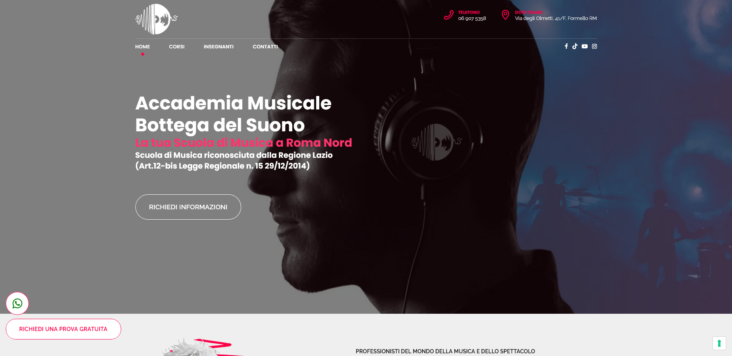
Task: Click the RICHIEDI INFORMAZIONI button
Action: [188, 207]
